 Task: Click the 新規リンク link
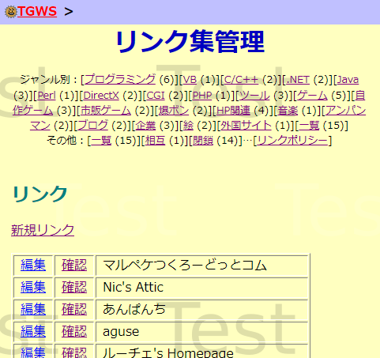[x=43, y=230]
